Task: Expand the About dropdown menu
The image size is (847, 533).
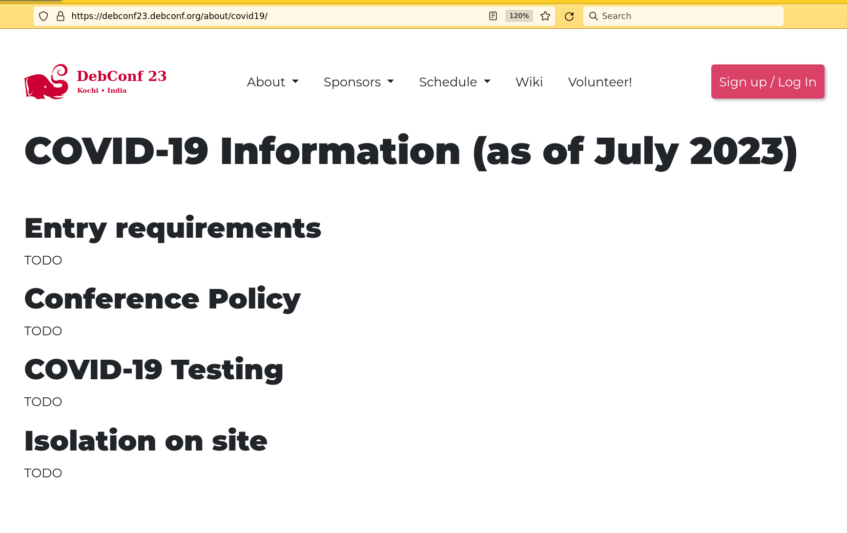Action: pyautogui.click(x=272, y=82)
